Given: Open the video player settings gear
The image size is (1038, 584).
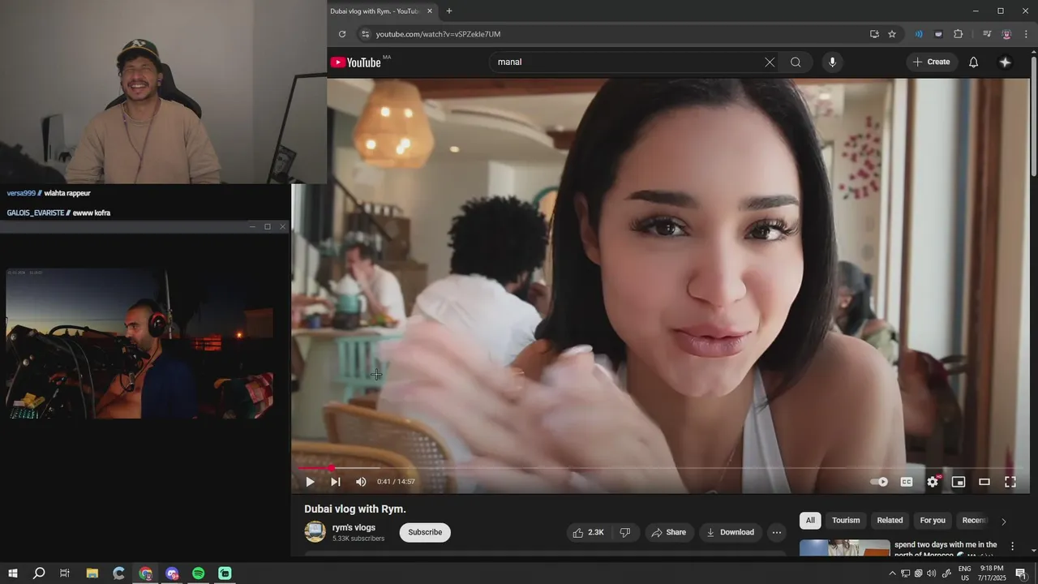Looking at the screenshot, I should [933, 482].
